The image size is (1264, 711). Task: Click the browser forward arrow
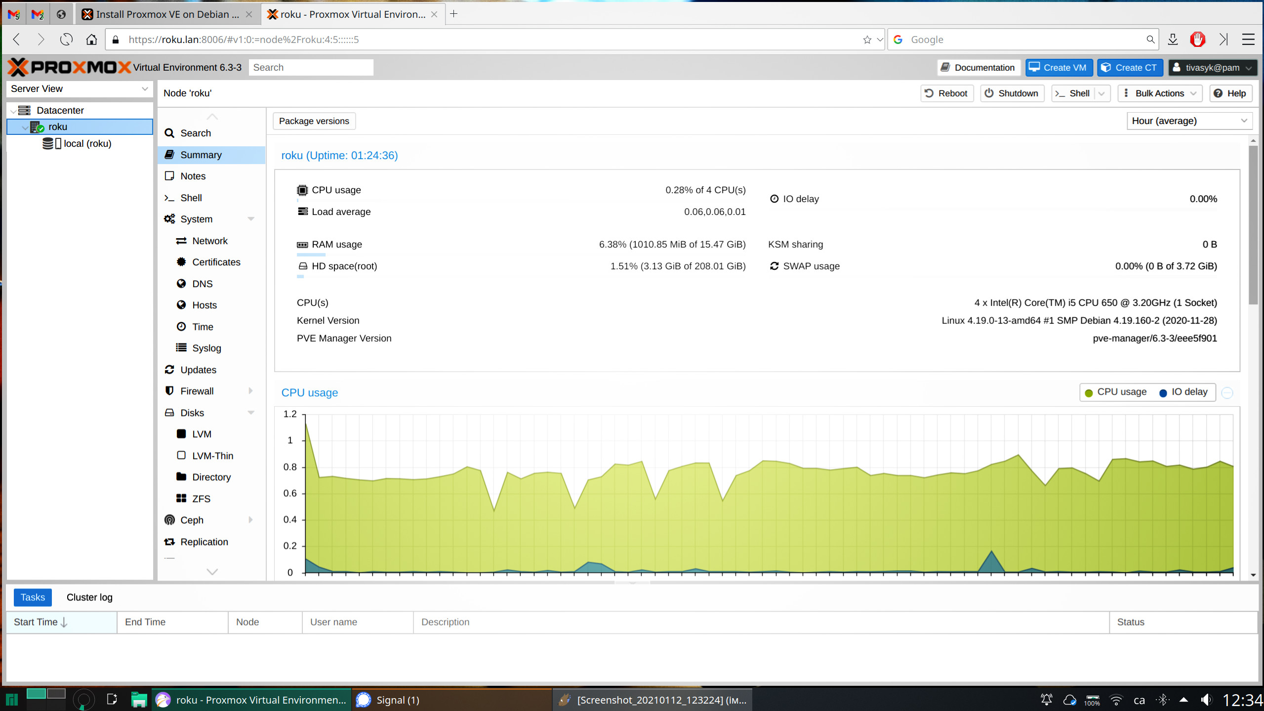(x=41, y=40)
